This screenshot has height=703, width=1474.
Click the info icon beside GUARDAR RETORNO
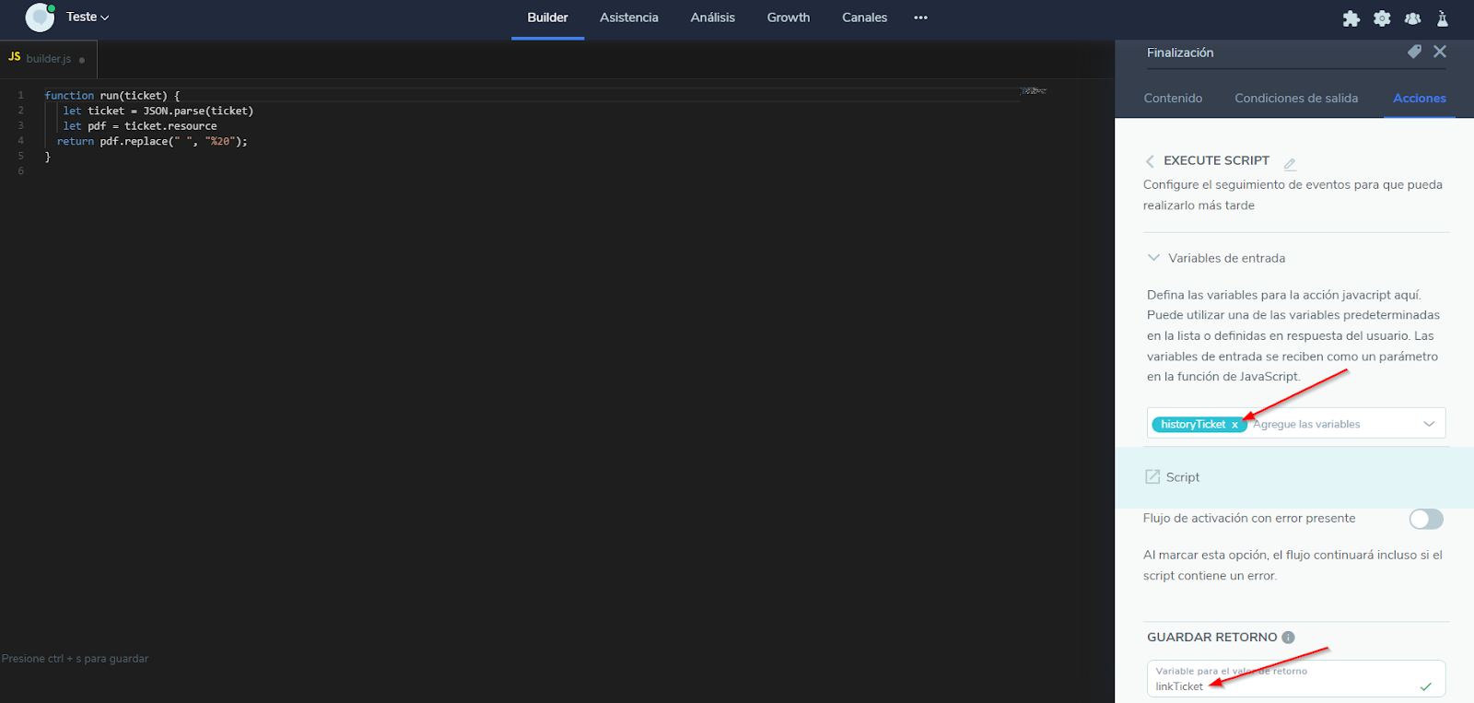[1288, 638]
